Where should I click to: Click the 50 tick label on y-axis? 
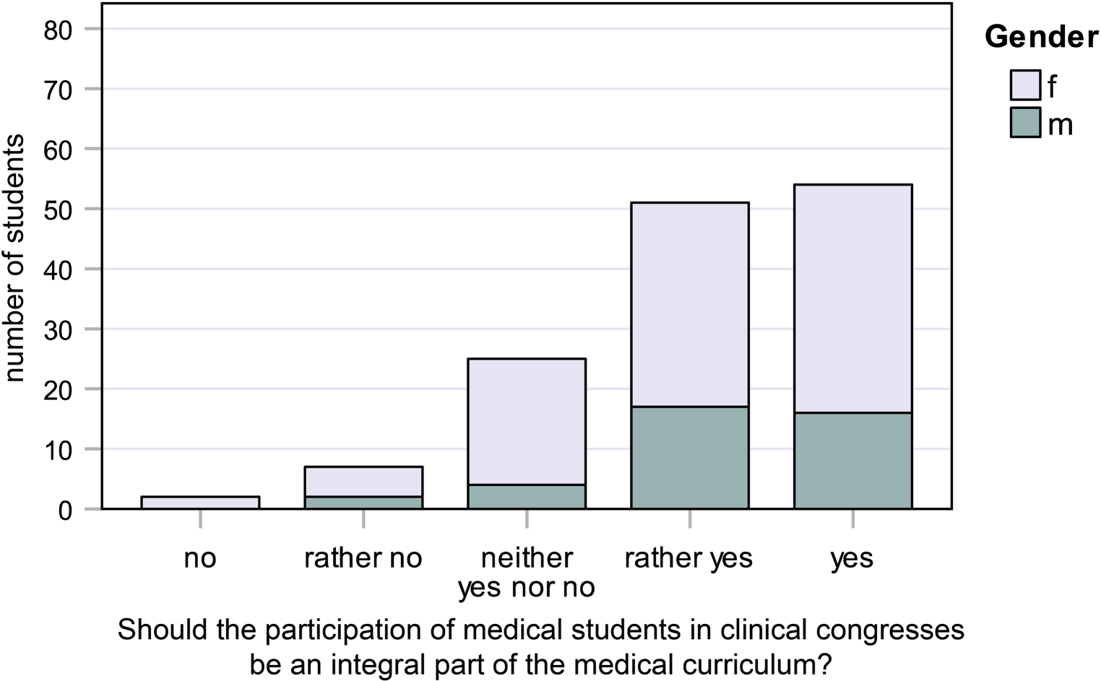tap(56, 209)
